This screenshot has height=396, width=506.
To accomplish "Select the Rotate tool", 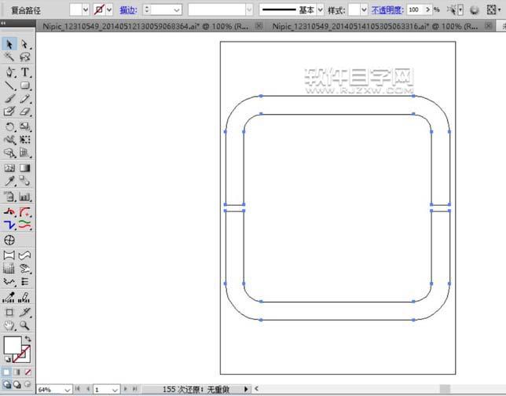I will 9,126.
